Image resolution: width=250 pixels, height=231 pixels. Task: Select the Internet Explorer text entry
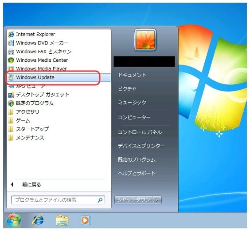(x=35, y=34)
